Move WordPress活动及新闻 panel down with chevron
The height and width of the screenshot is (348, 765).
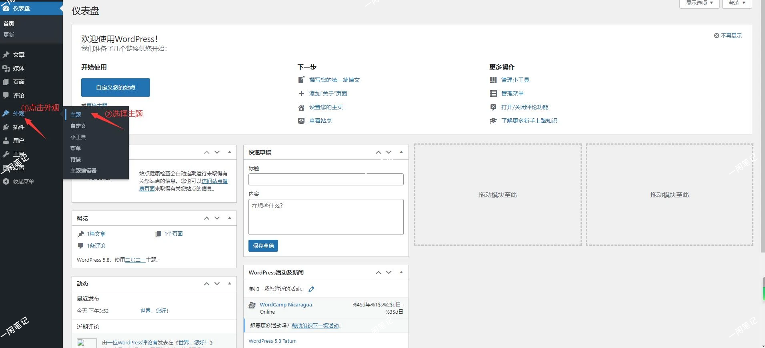[x=389, y=272]
